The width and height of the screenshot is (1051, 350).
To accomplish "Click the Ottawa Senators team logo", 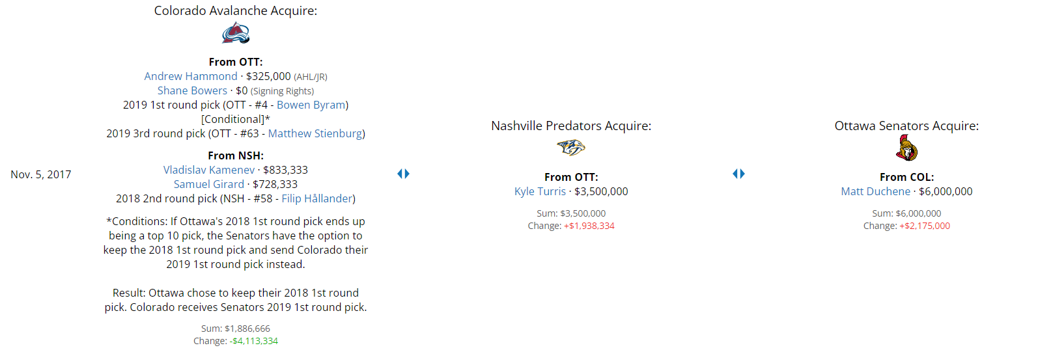I will click(906, 148).
